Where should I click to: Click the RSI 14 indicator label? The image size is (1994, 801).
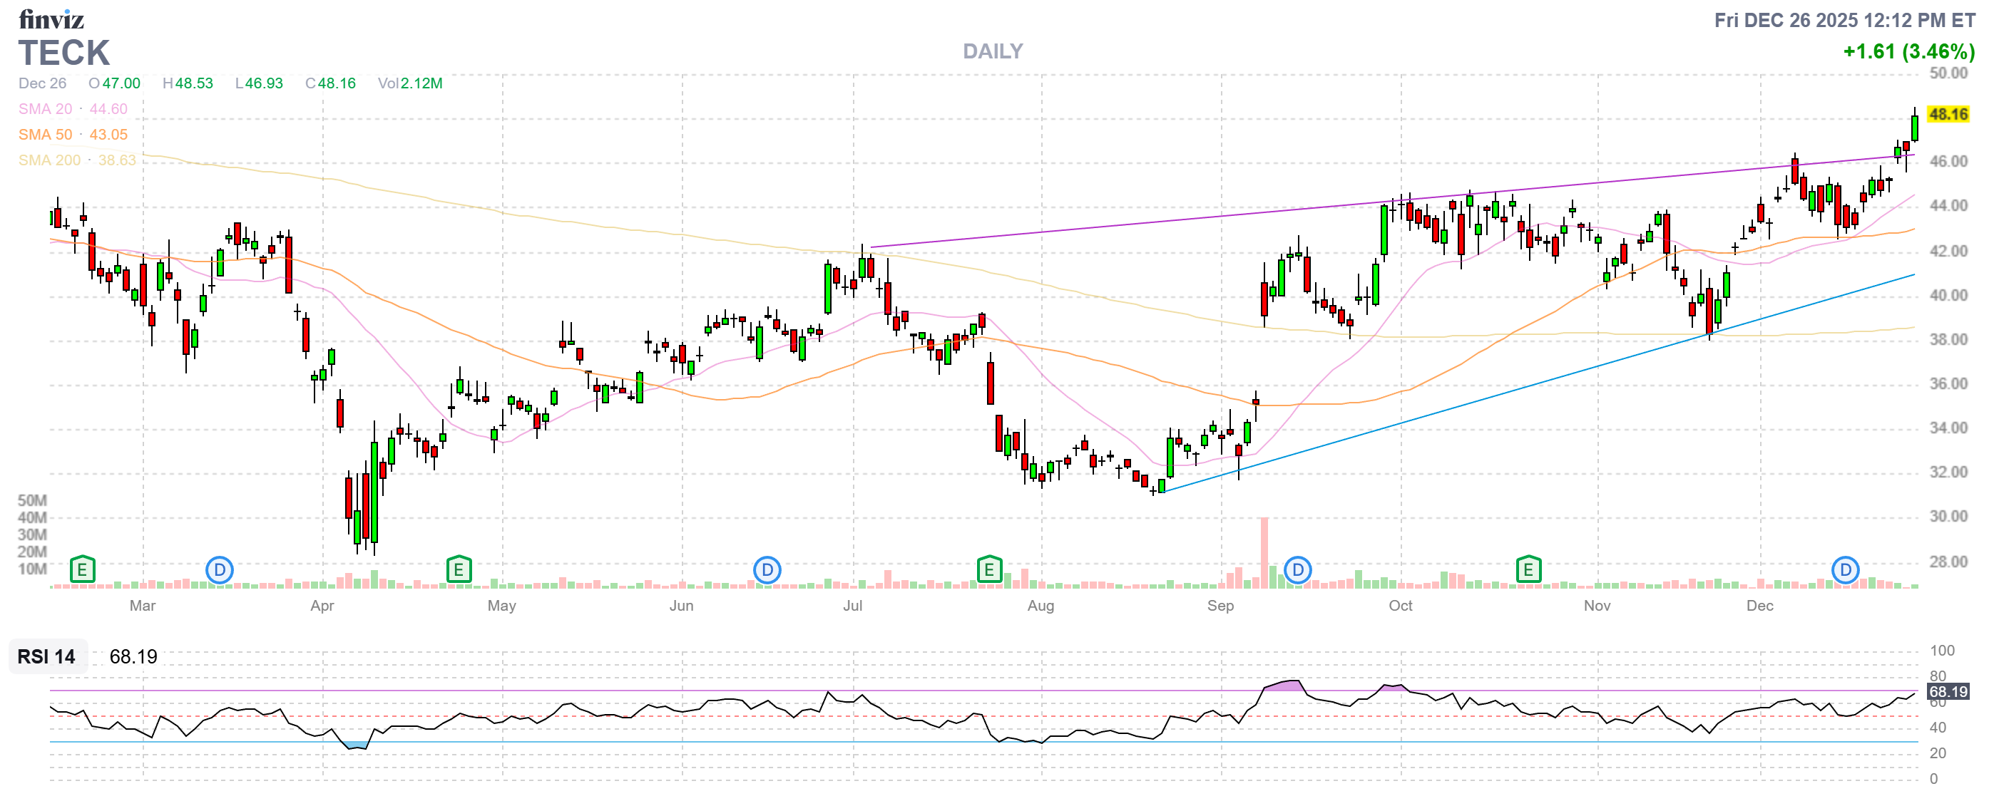pyautogui.click(x=46, y=656)
